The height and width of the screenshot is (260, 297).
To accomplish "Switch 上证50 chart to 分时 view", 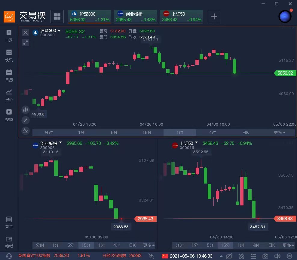I will tap(179, 245).
